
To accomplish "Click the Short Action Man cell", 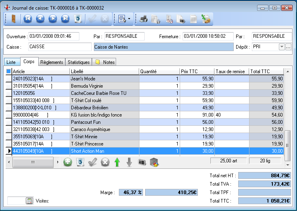I will [104, 151].
